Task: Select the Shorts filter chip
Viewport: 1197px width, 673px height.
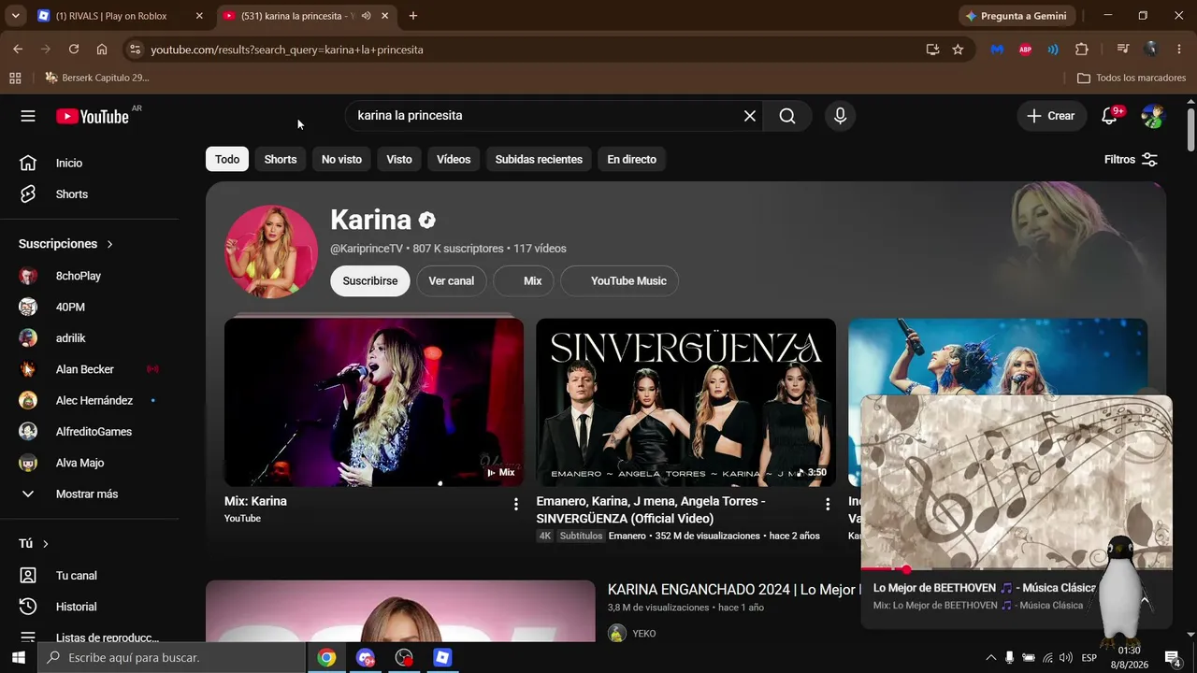Action: click(x=281, y=159)
